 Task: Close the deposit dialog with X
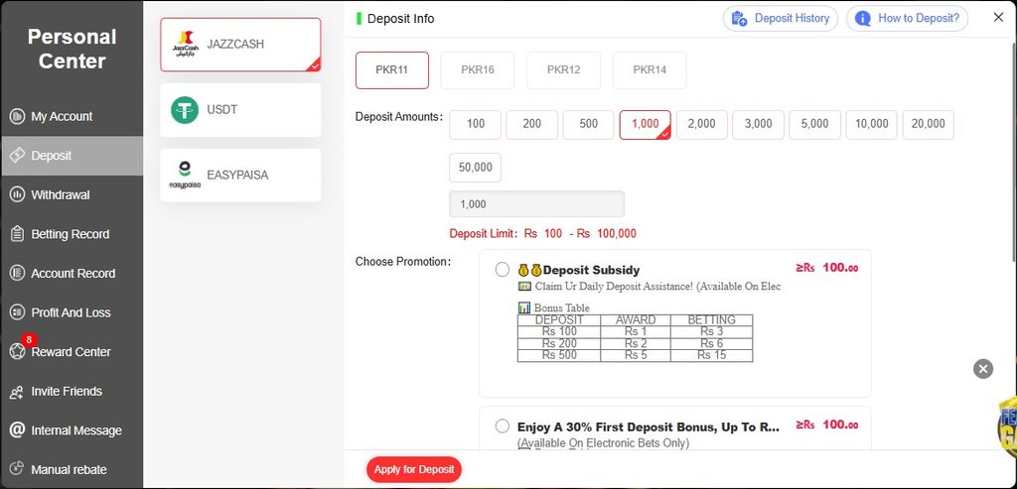coord(998,18)
